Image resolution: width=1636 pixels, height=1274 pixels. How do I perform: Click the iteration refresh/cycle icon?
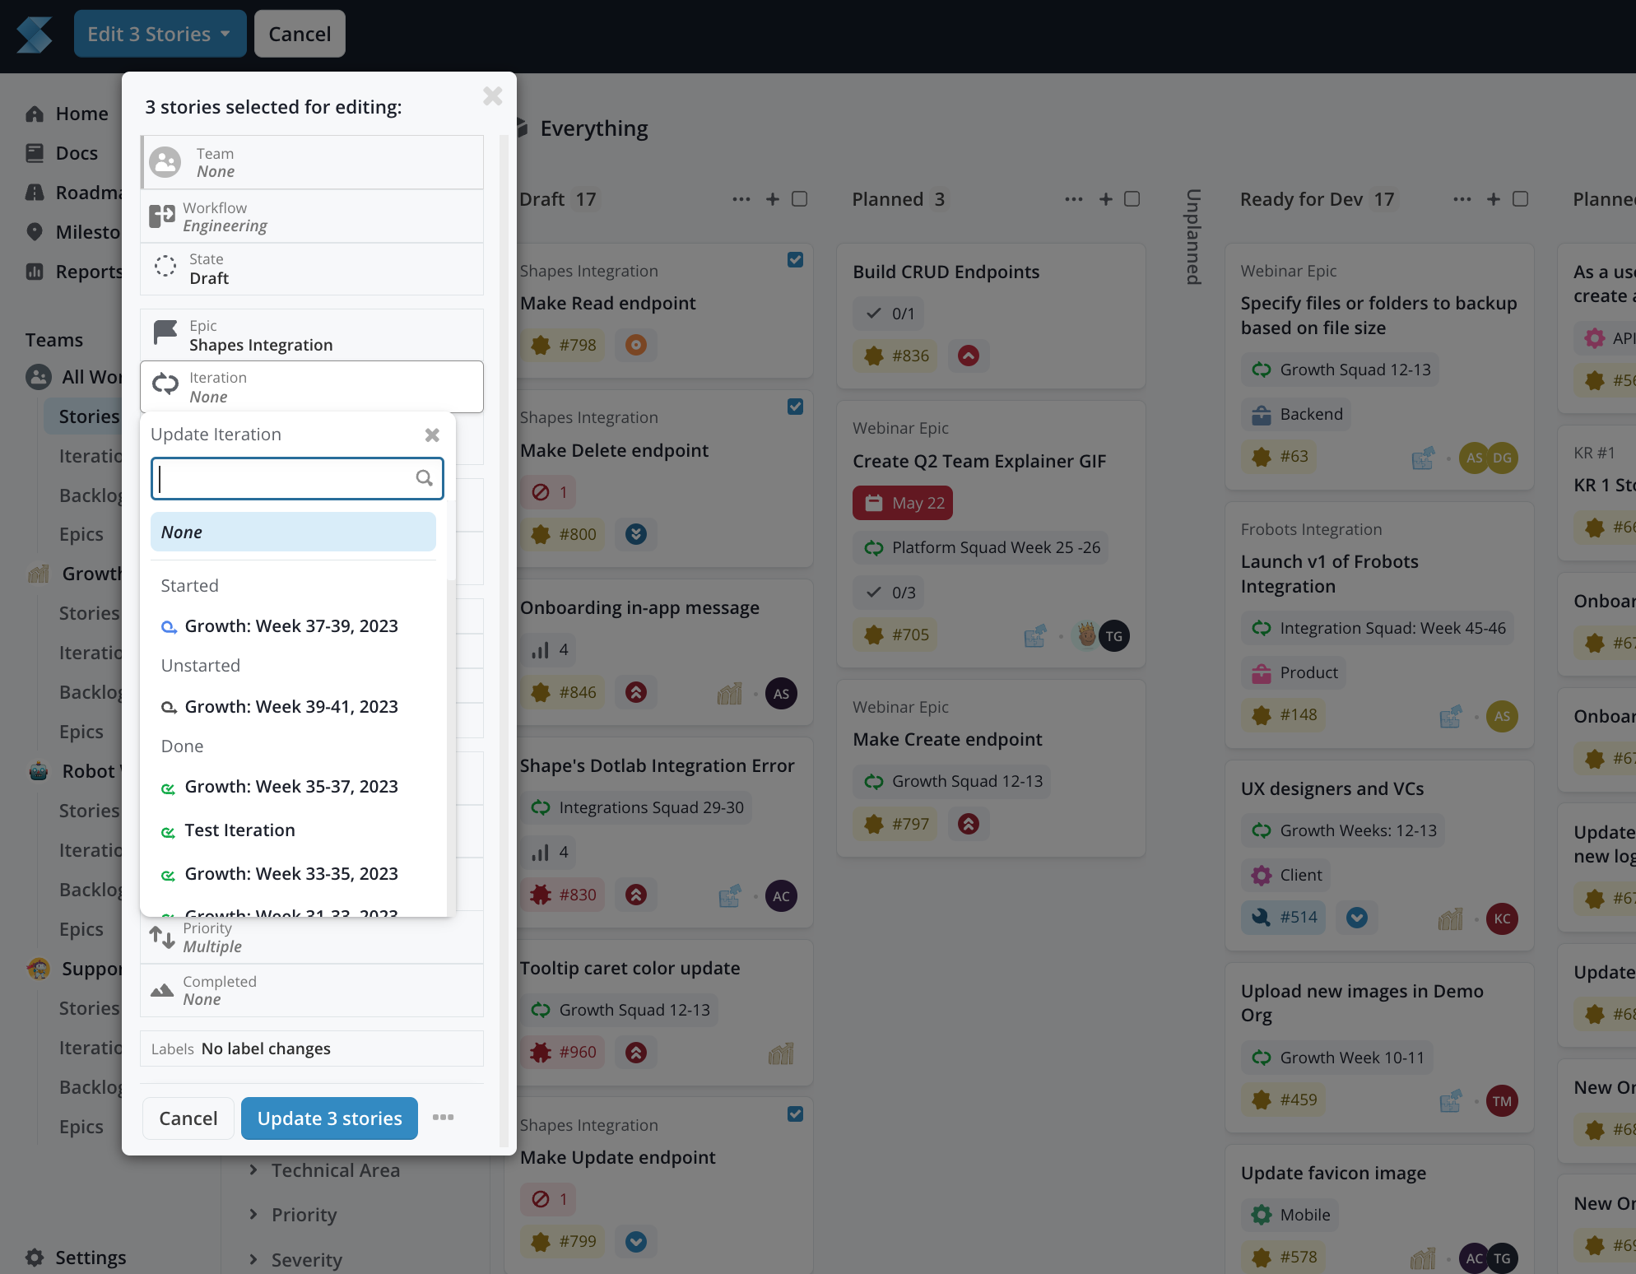165,385
